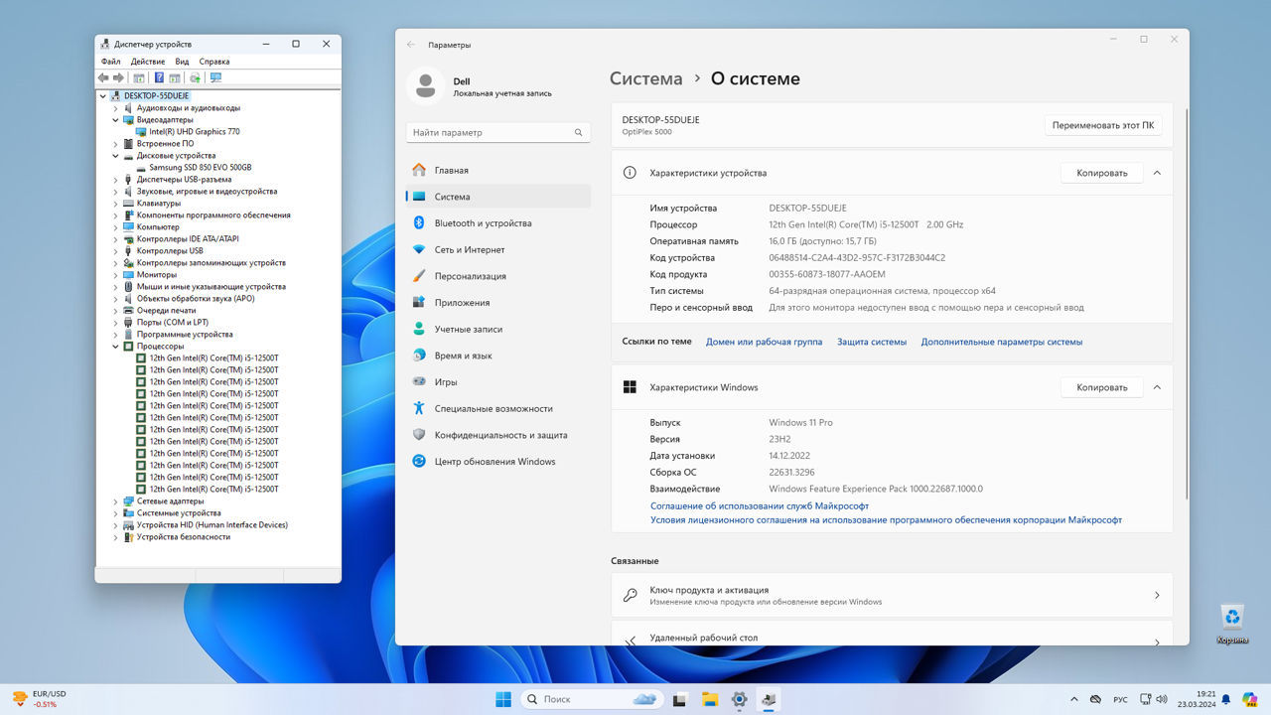This screenshot has height=715, width=1271.
Task: Open Специальные возможности settings section
Action: (x=498, y=408)
